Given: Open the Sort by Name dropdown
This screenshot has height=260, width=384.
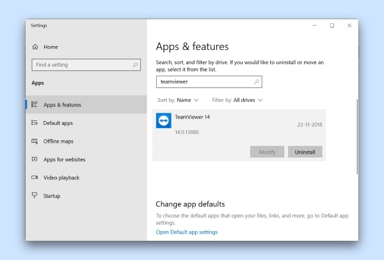Looking at the screenshot, I should (178, 100).
